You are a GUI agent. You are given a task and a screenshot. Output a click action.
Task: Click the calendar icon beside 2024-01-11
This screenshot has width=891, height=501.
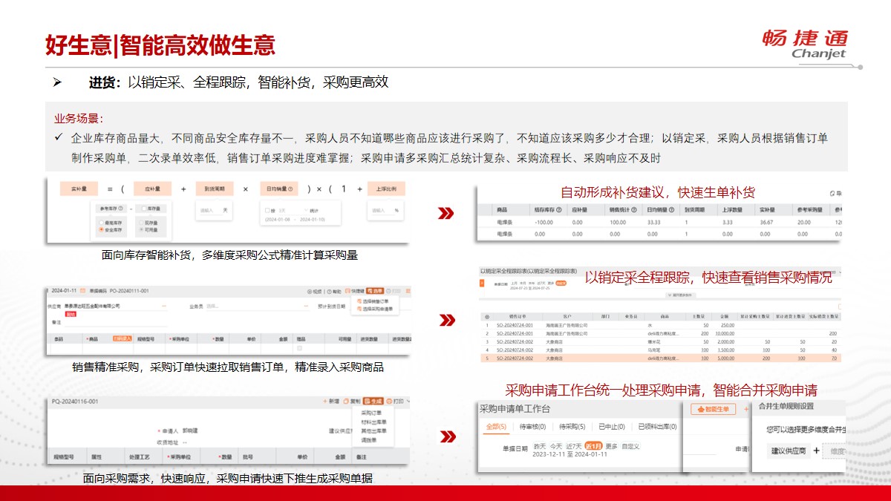83,291
